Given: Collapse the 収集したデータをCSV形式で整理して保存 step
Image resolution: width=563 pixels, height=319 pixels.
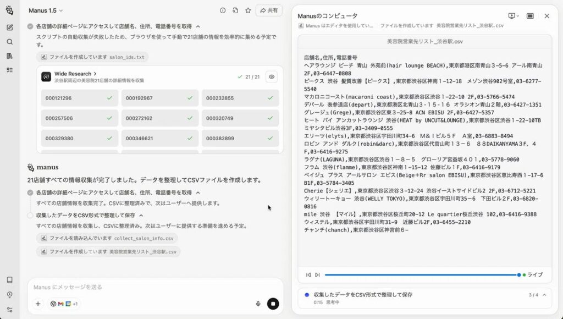Looking at the screenshot, I should 141,216.
